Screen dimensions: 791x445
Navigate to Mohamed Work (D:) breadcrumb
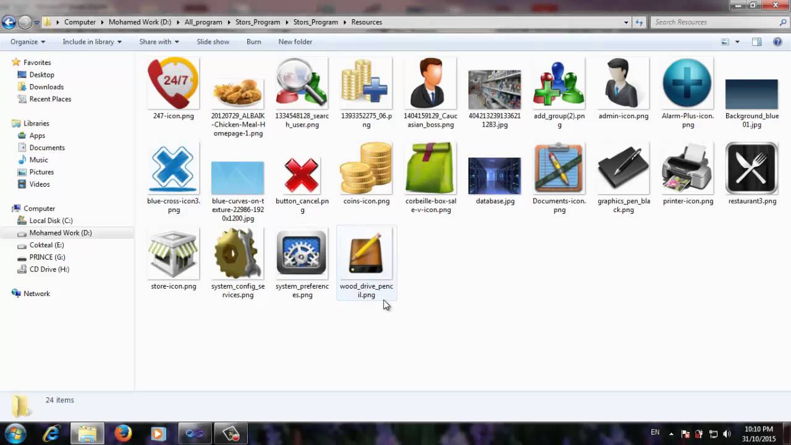140,22
